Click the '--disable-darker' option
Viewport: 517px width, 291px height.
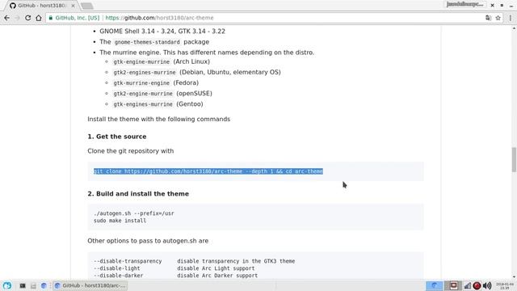(119, 276)
